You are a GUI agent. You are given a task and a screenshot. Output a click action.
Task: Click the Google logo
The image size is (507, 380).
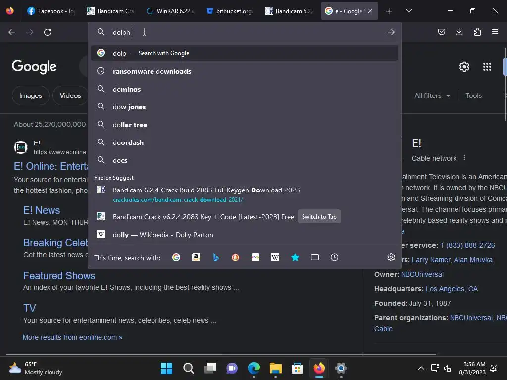click(34, 67)
